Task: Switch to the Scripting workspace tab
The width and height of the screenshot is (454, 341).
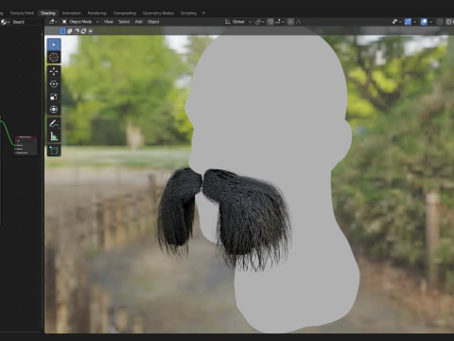Action: pyautogui.click(x=188, y=13)
